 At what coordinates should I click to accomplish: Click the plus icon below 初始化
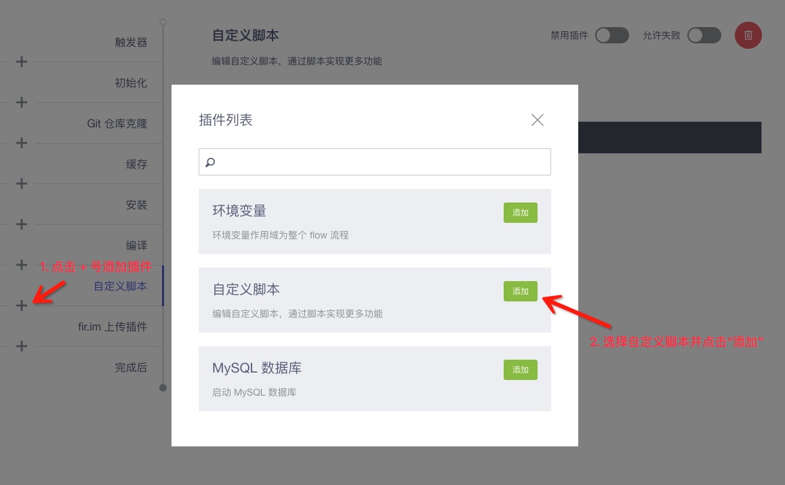pyautogui.click(x=22, y=102)
